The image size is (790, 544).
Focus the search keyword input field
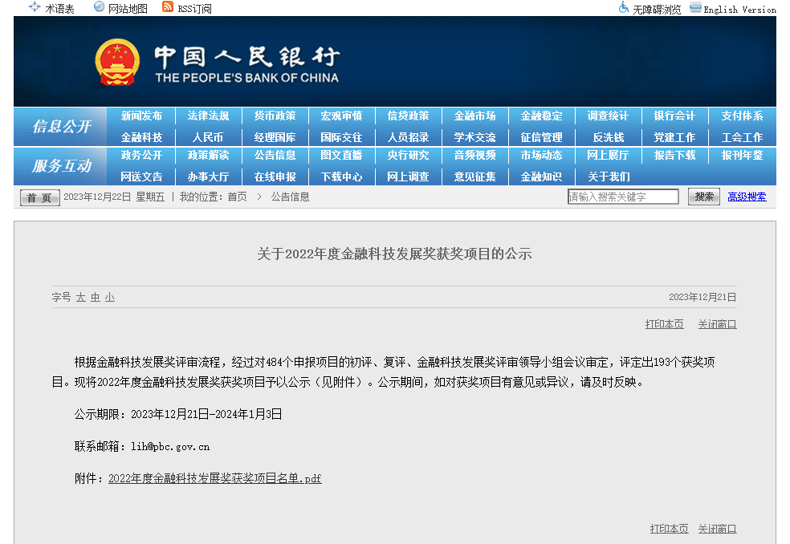point(623,197)
